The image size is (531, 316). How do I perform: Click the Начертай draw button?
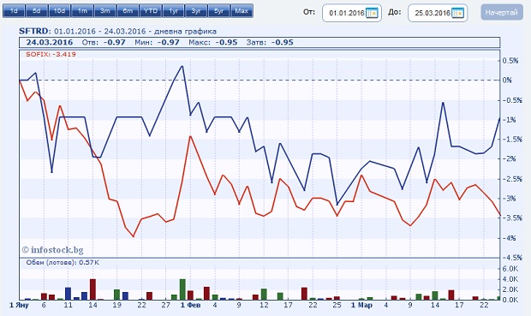(502, 13)
